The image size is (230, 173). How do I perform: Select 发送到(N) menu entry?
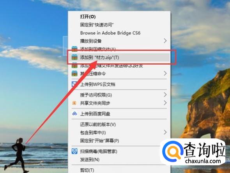pos(90,159)
